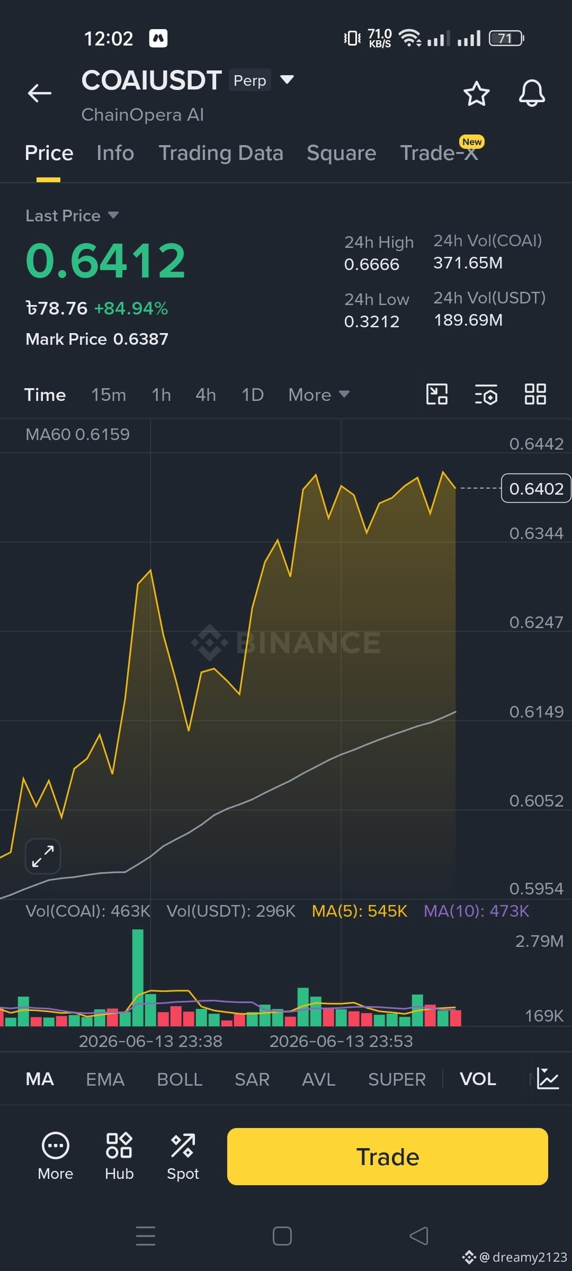
Task: Enable the SAR indicator
Action: [252, 1079]
